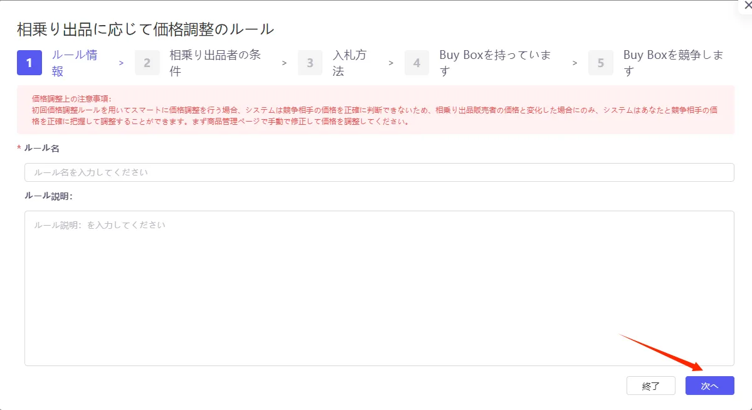Select step 5 number badge
Viewport: 752px width, 410px height.
[600, 63]
